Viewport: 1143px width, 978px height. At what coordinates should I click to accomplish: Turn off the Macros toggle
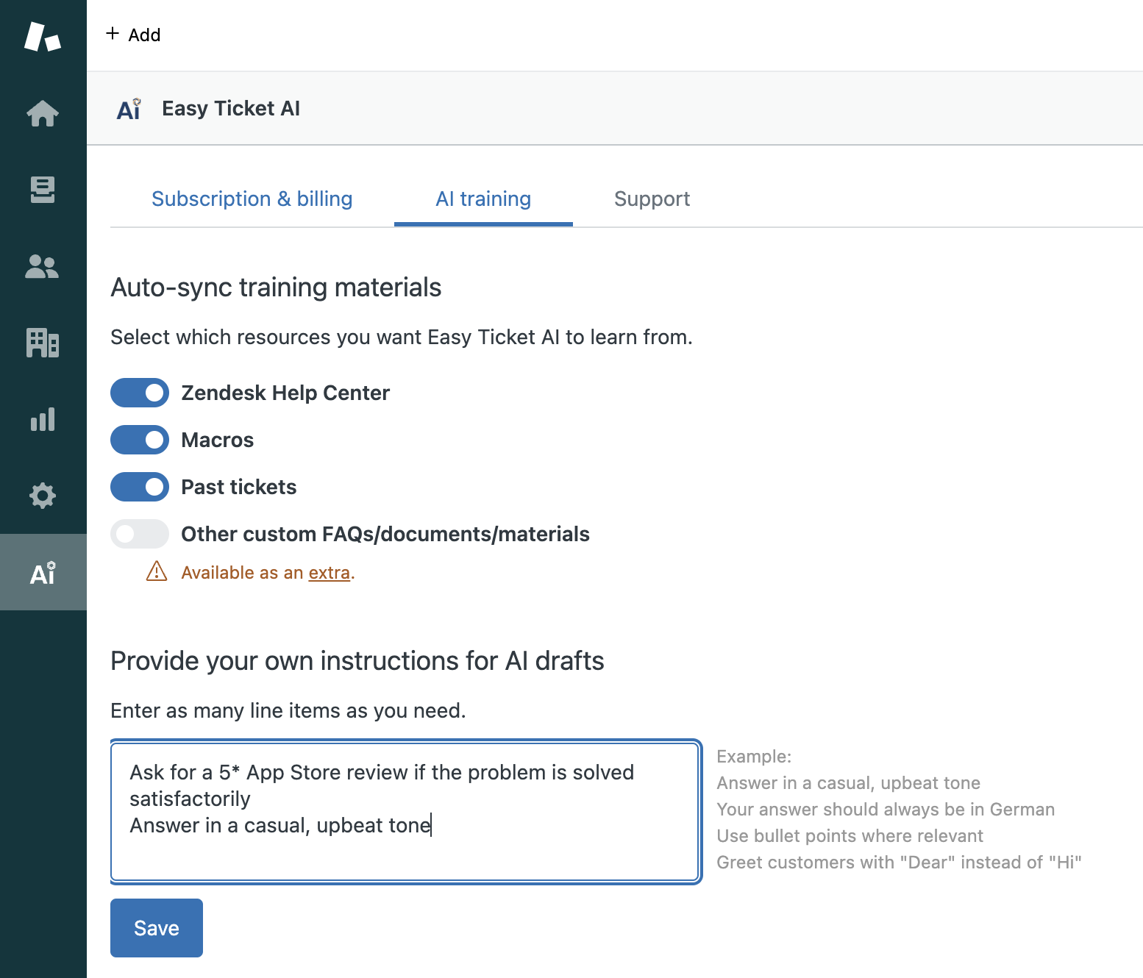coord(140,440)
